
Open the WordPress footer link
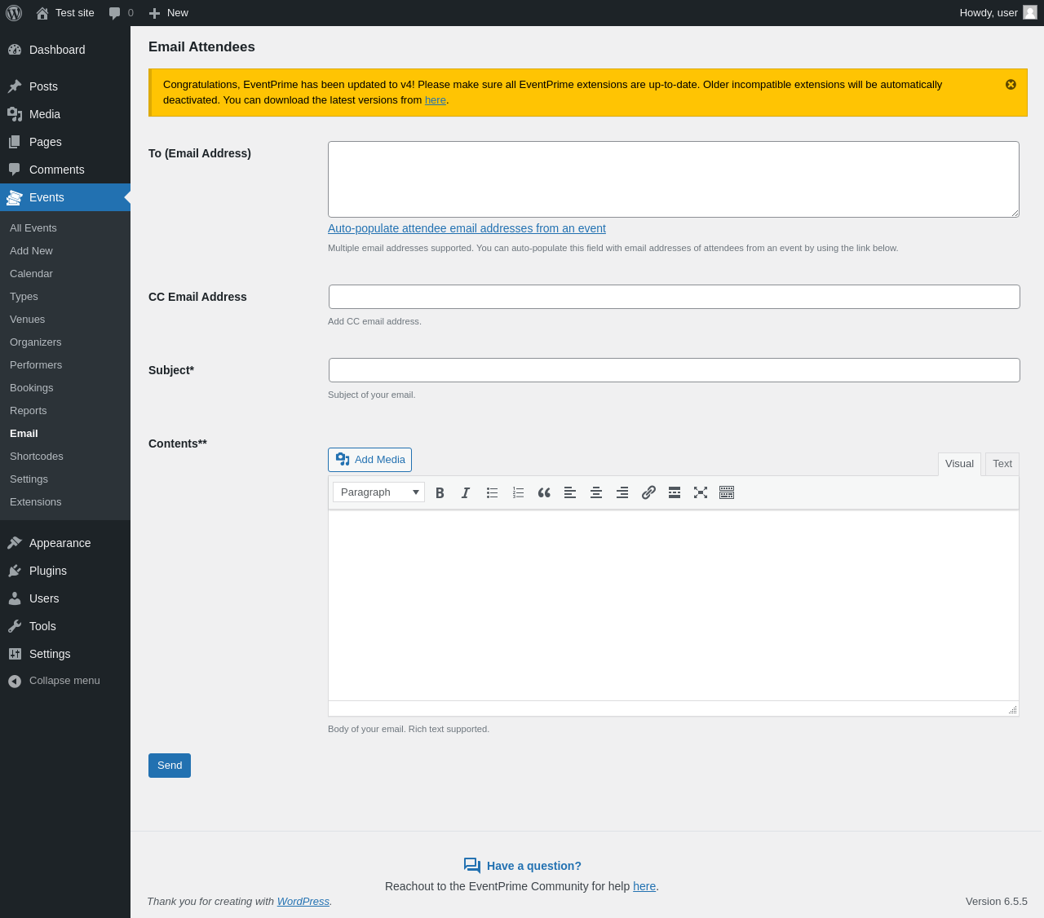tap(303, 902)
